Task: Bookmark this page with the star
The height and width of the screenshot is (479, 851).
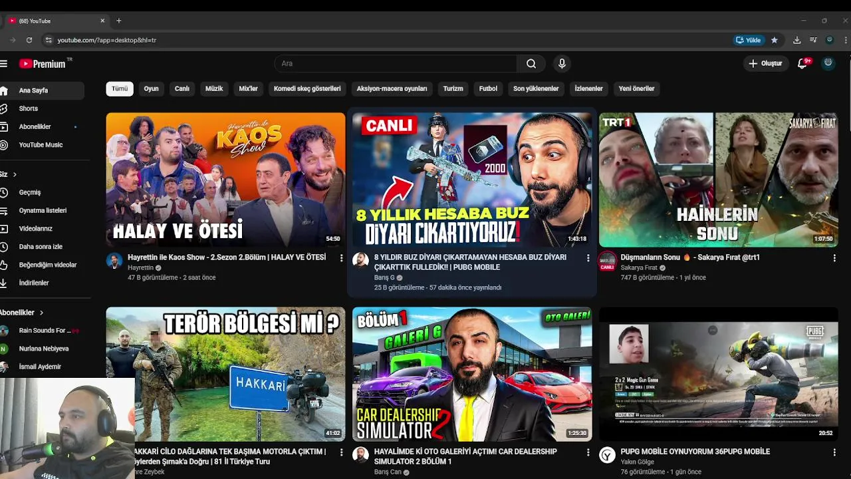Action: (774, 40)
